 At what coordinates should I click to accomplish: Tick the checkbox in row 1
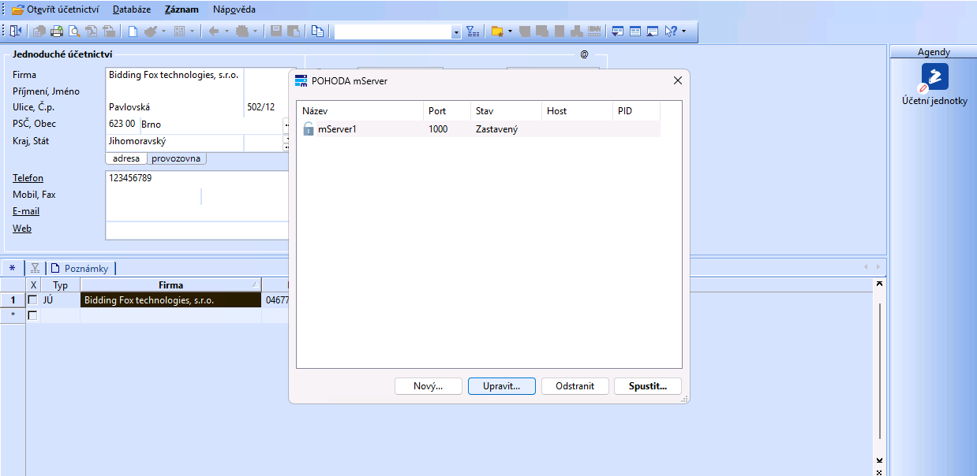point(33,300)
